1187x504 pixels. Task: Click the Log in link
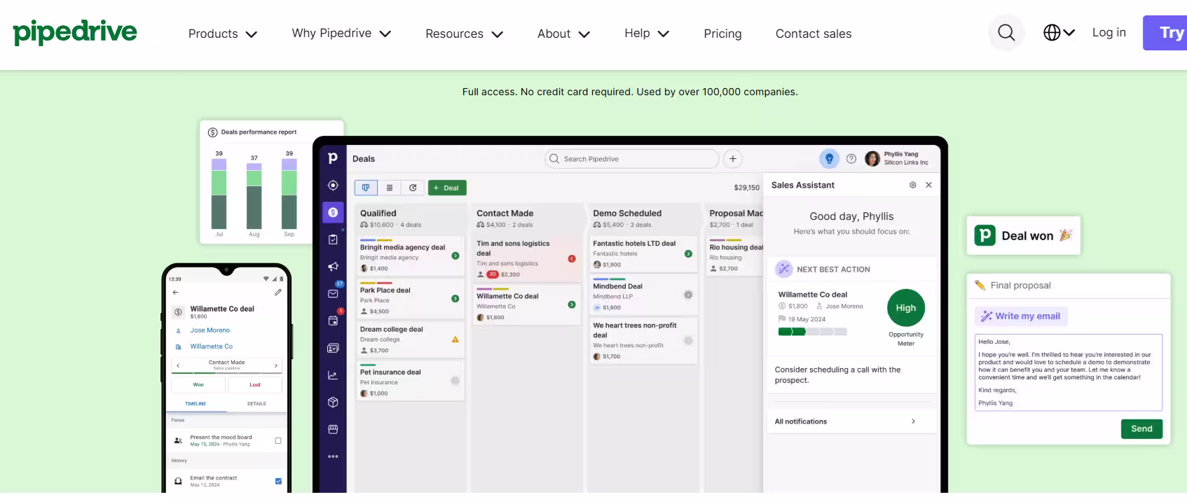(x=1109, y=32)
